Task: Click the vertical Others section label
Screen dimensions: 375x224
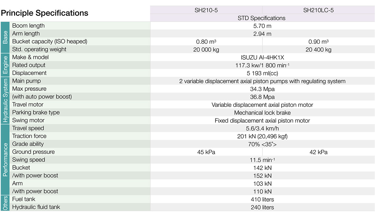Action: point(5,203)
